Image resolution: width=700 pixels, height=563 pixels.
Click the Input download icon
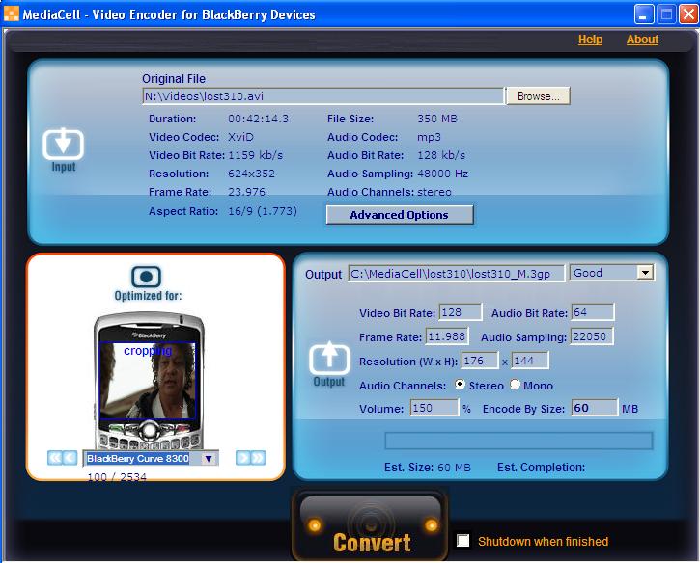[63, 144]
